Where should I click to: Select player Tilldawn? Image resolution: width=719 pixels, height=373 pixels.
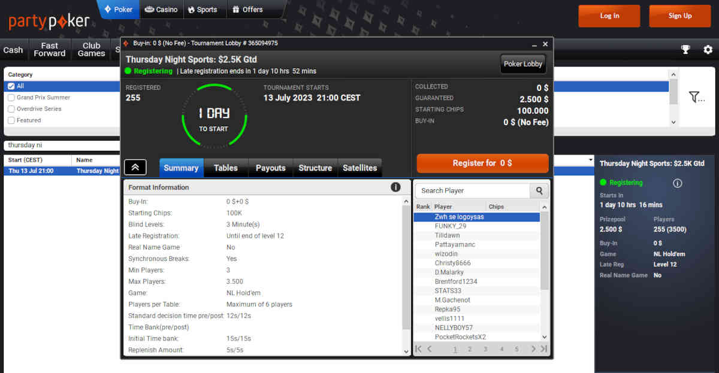coord(477,235)
